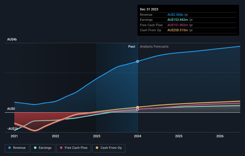Click the Cash From Op value AU$258.515m

click(178, 30)
